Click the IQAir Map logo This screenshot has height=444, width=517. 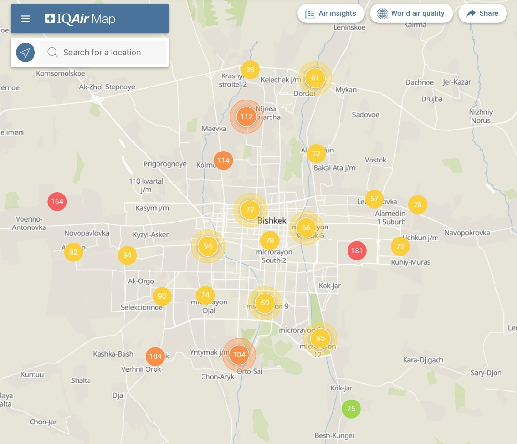tap(80, 19)
